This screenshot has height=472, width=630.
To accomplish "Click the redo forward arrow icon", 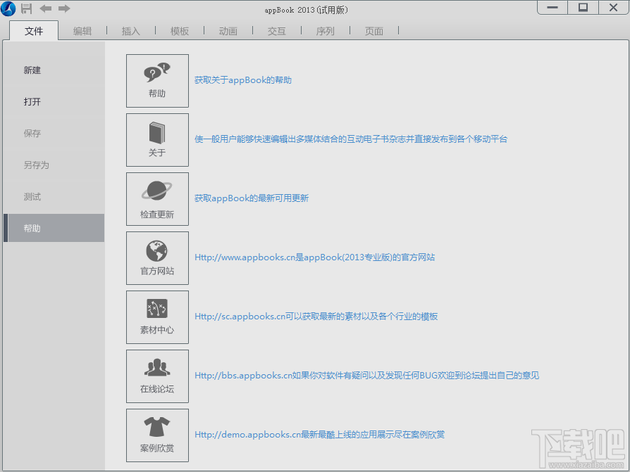I will (x=64, y=8).
